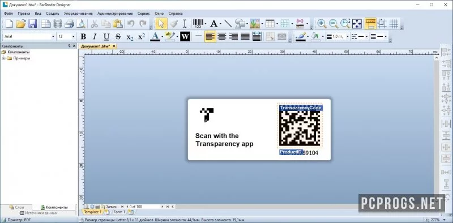Click the Zoom to Selection icon
The height and width of the screenshot is (223, 453).
tap(345, 24)
